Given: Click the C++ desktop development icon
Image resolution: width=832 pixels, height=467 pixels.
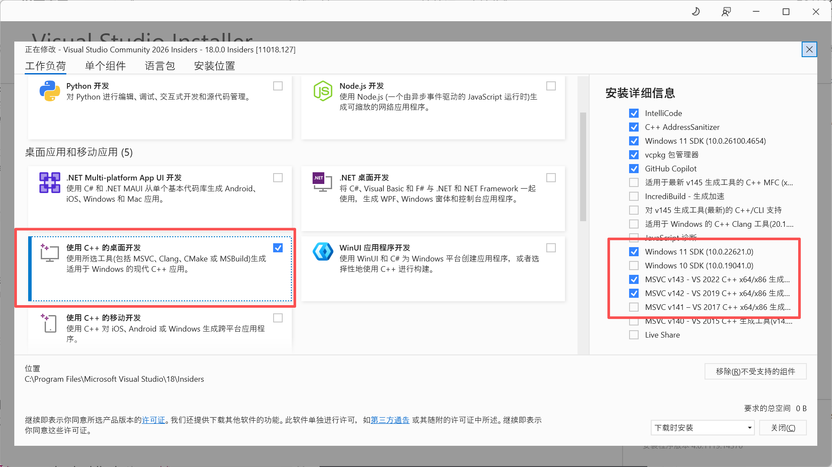Looking at the screenshot, I should (x=50, y=253).
